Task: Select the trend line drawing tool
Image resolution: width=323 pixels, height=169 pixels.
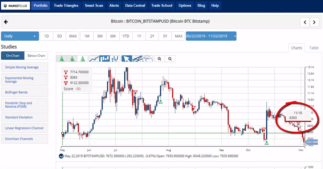Action: [x=137, y=59]
